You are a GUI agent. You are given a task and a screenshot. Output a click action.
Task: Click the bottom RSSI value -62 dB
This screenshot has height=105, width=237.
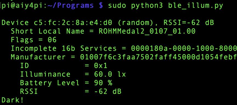click(x=108, y=91)
